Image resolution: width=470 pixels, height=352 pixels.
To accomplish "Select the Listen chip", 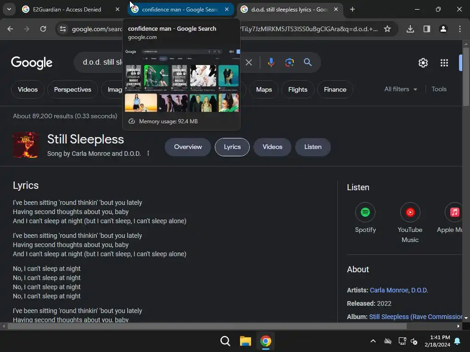I will (x=313, y=147).
